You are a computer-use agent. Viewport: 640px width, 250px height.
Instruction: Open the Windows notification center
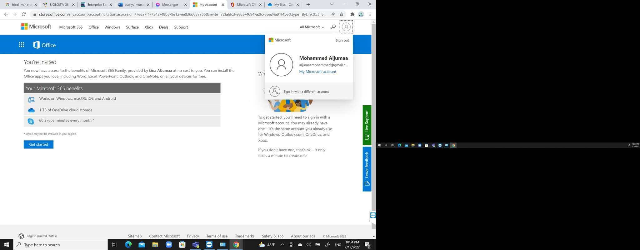click(x=368, y=245)
